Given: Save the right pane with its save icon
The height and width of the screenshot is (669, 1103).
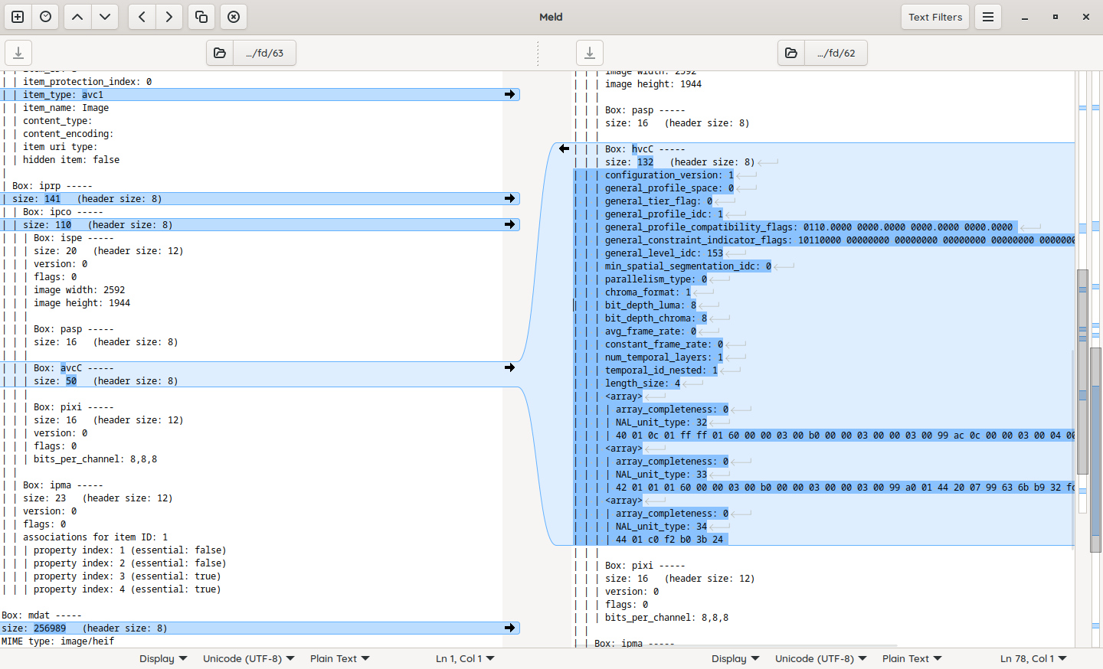Looking at the screenshot, I should coord(589,52).
